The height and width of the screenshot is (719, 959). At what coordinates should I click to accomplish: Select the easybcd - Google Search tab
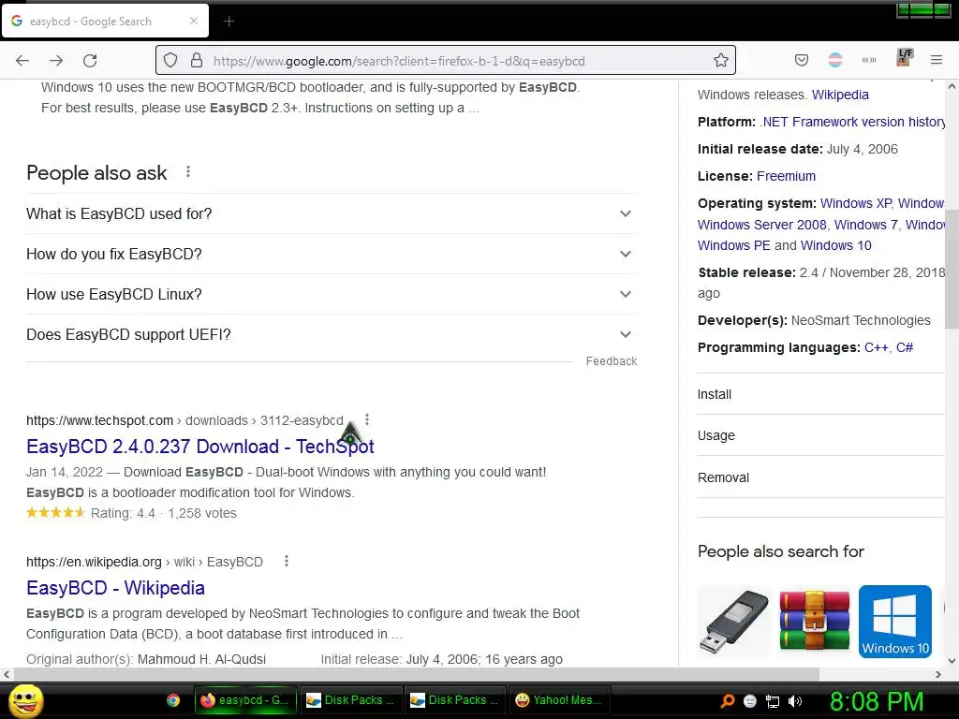(x=105, y=21)
